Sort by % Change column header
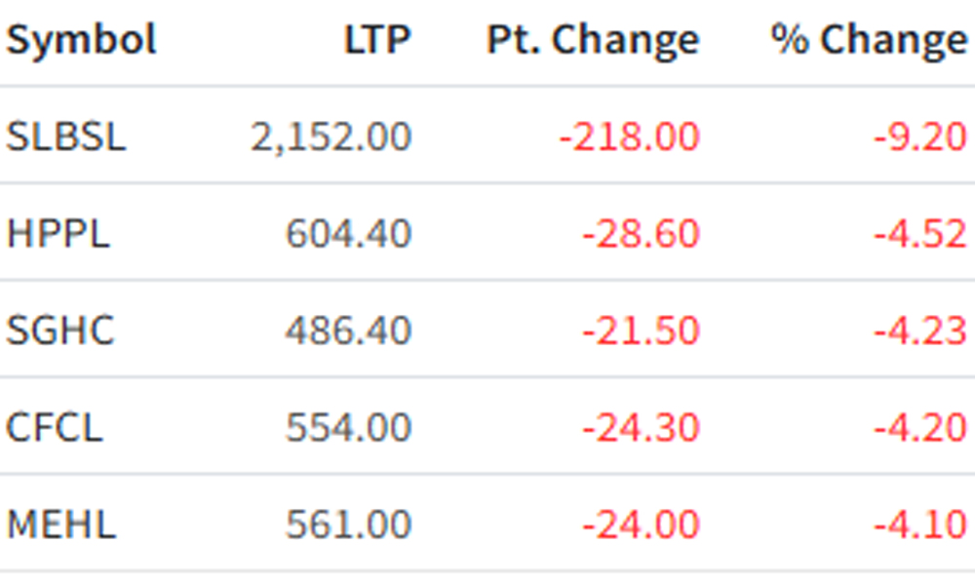Screen dimensions: 975x585 (x=869, y=41)
